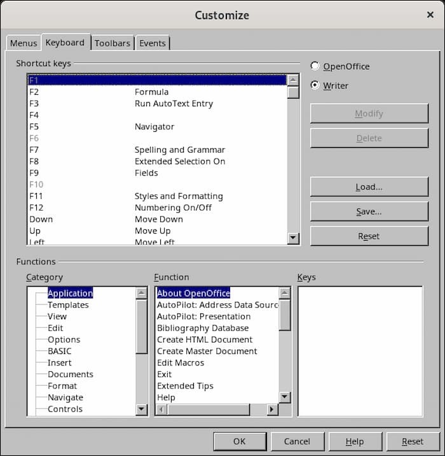Image resolution: width=445 pixels, height=456 pixels.
Task: Click the Category list up arrow
Action: coord(141,293)
